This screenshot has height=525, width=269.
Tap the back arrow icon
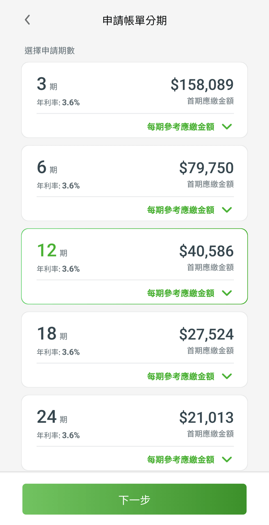tap(27, 20)
